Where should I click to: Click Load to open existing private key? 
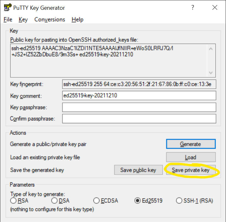pos(190,157)
